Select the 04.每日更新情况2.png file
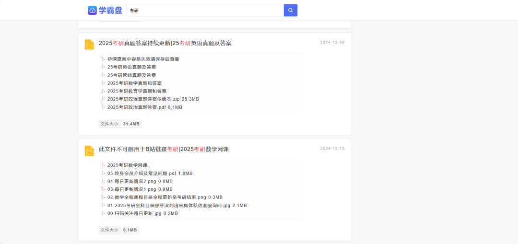Screen dimensions: 518x244 [x=140, y=182]
